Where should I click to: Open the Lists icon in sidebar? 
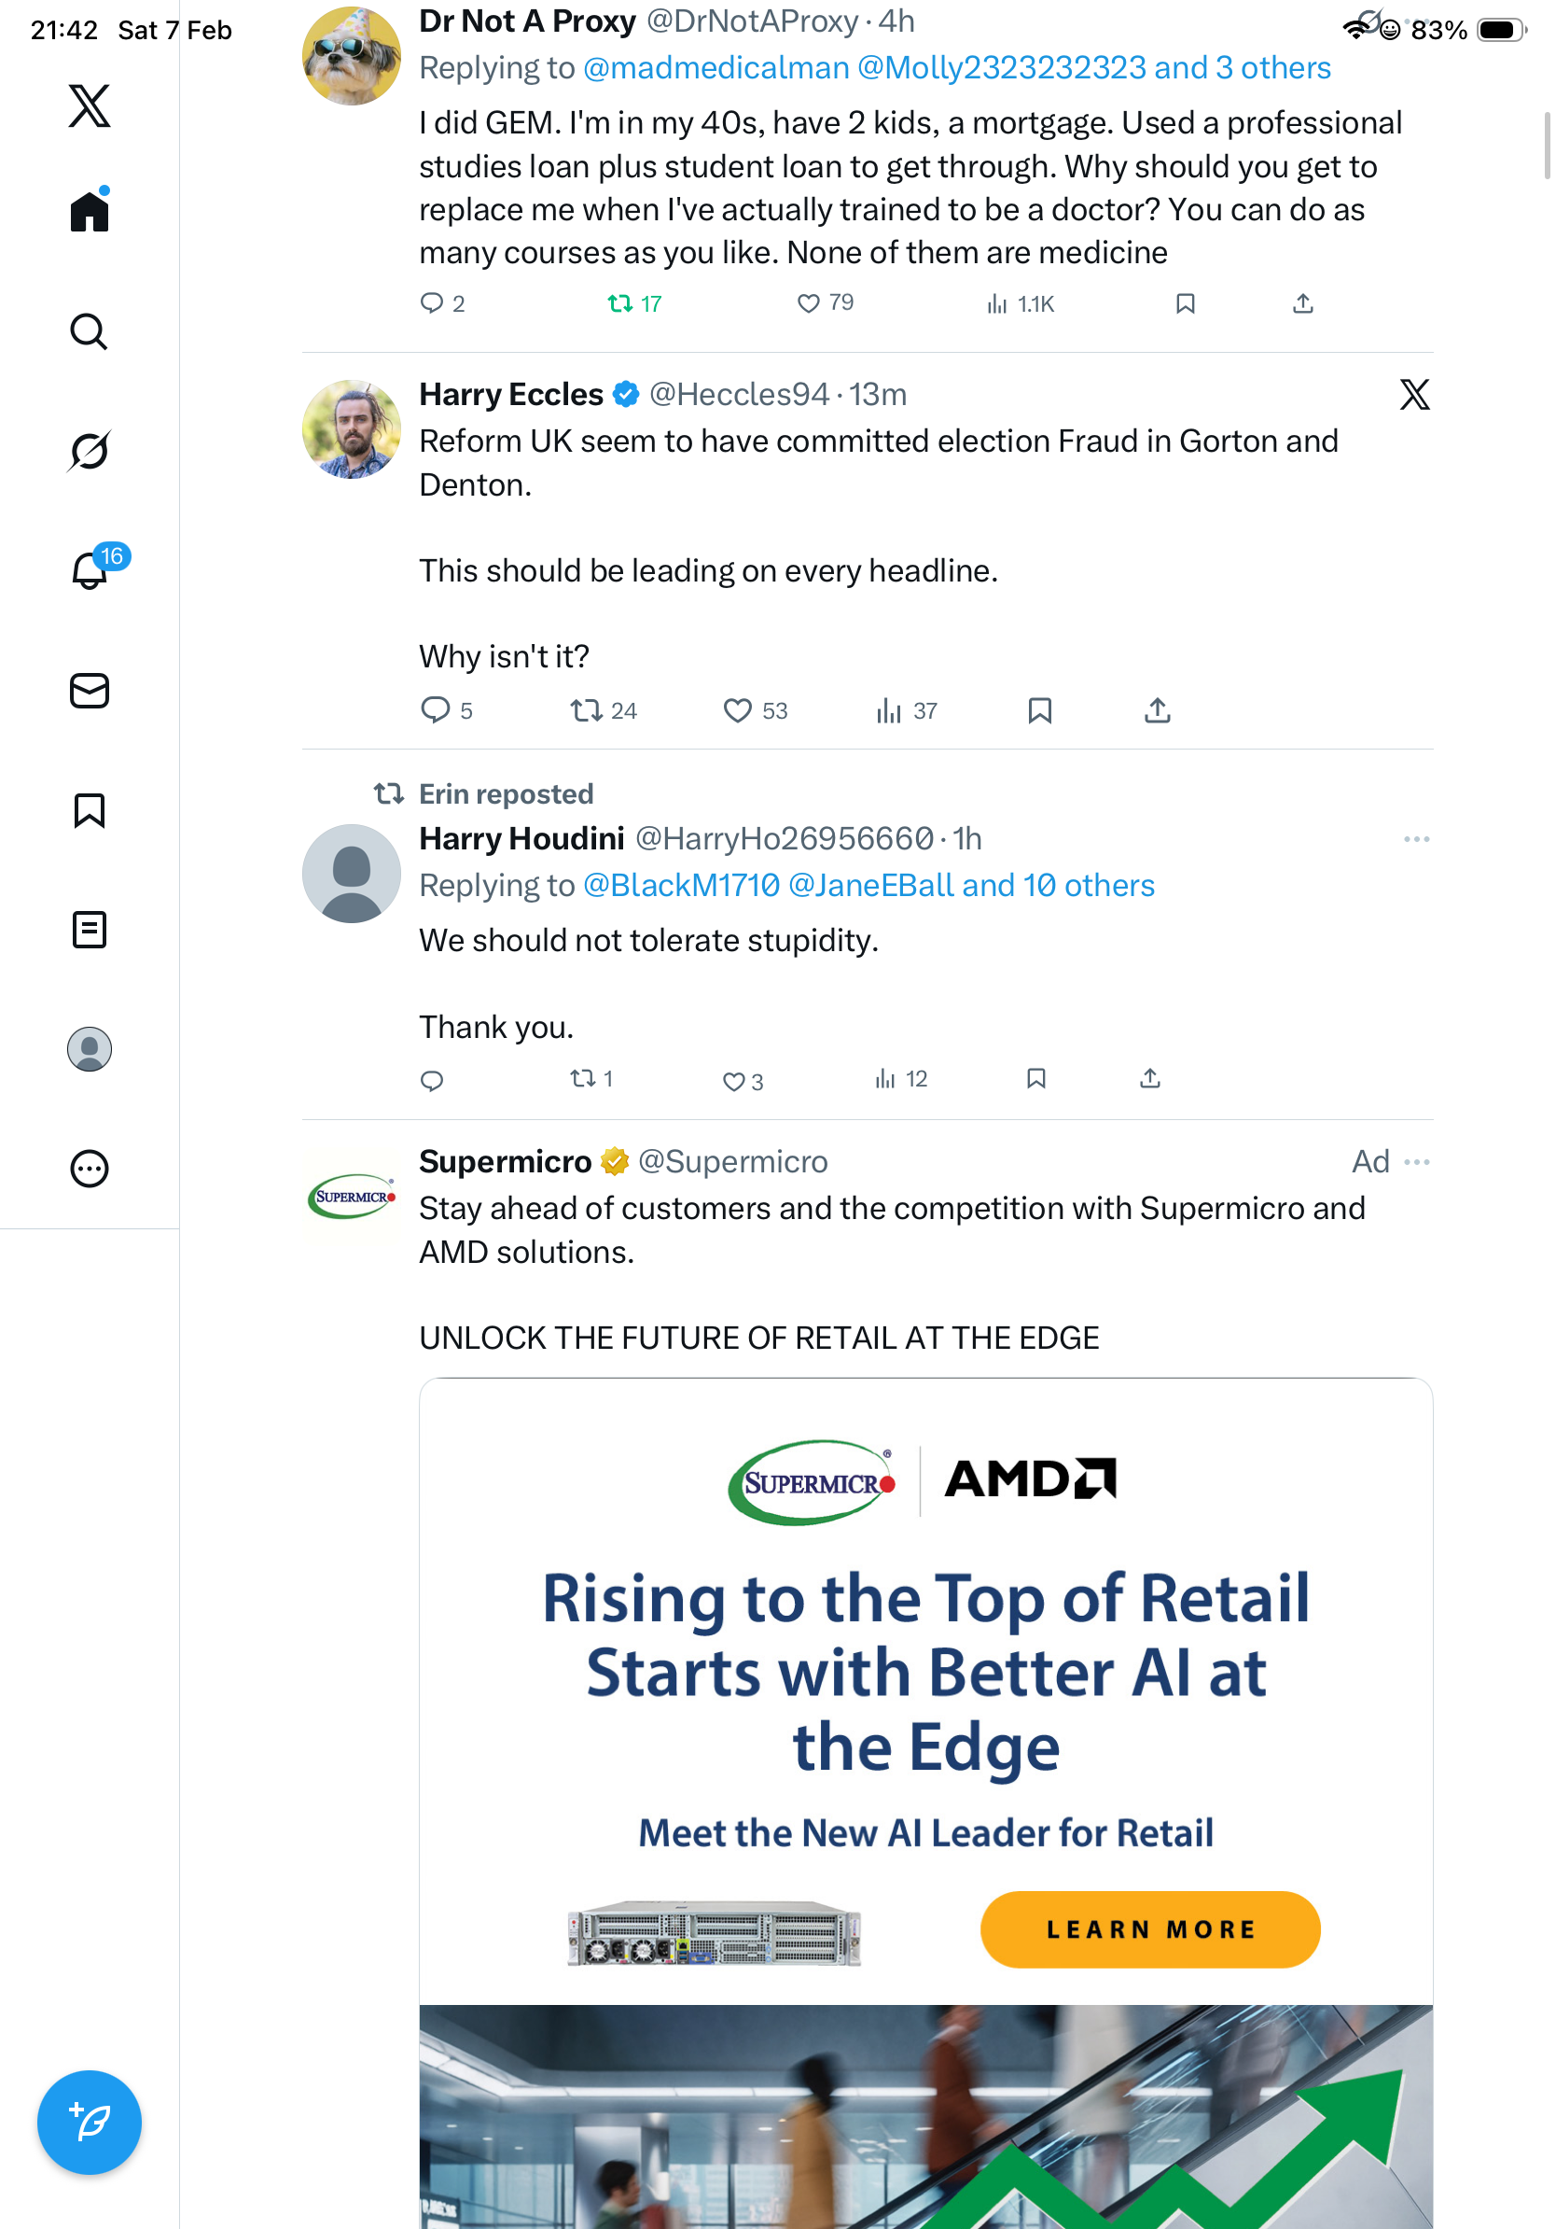[x=90, y=929]
